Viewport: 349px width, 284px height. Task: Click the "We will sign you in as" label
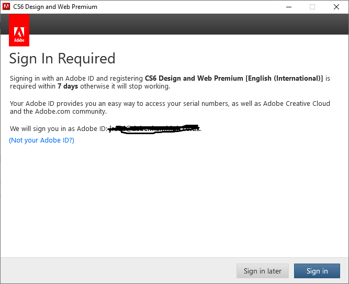59,128
